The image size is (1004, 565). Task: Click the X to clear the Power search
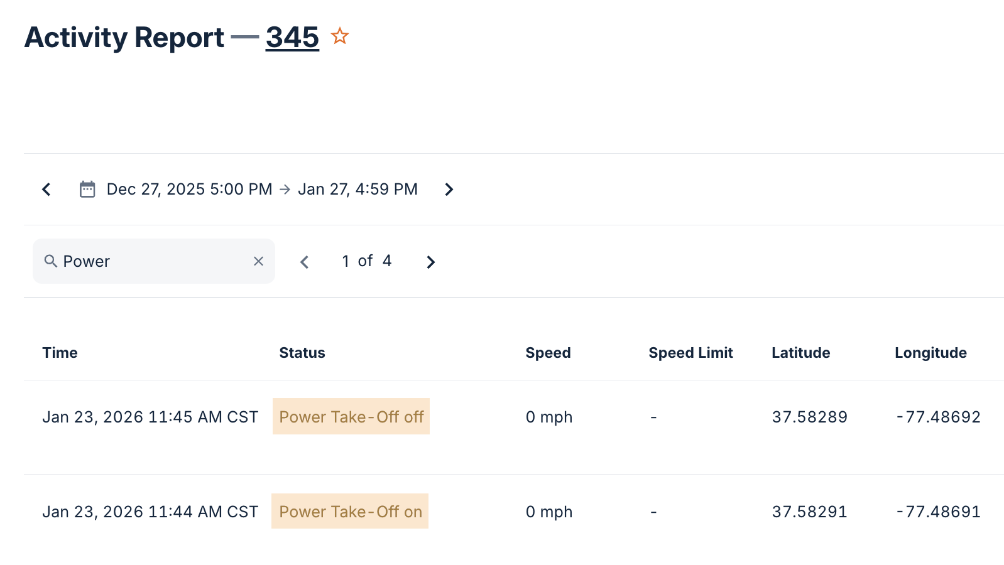pyautogui.click(x=258, y=261)
